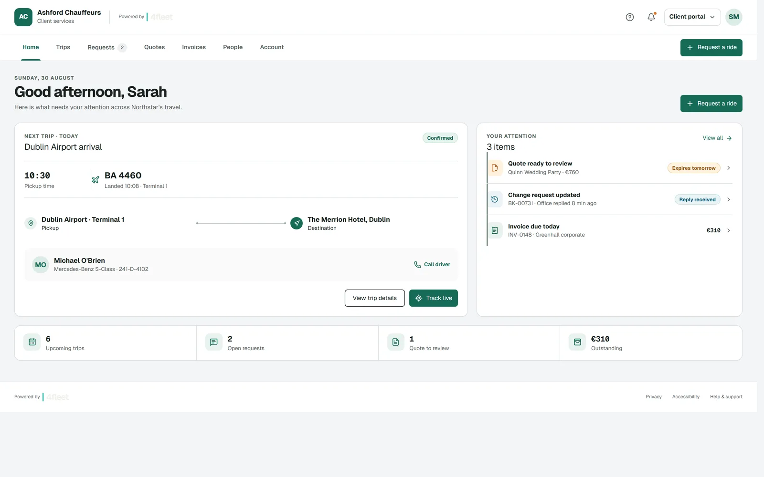Click the invoice receipt icon in attention list
Viewport: 764px width, 477px height.
click(495, 230)
